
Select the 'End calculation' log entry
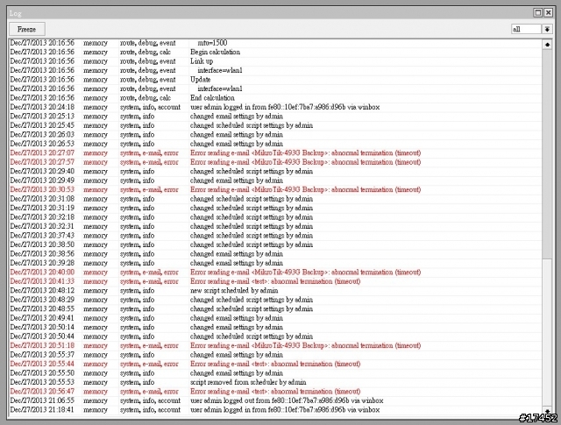275,98
